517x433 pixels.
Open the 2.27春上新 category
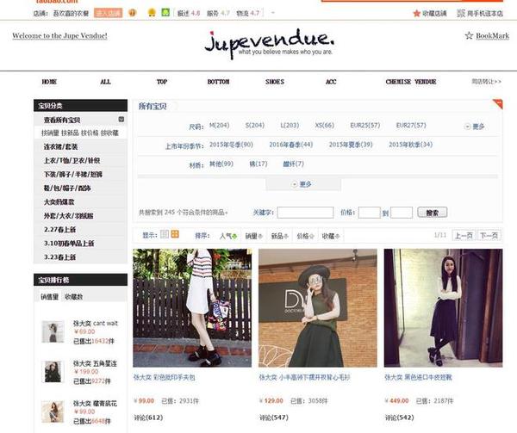click(x=60, y=230)
